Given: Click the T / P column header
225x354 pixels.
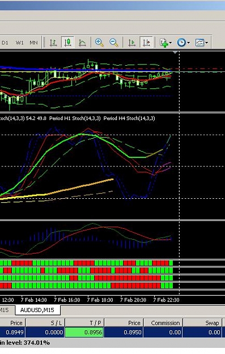Looking at the screenshot, I should [84, 323].
